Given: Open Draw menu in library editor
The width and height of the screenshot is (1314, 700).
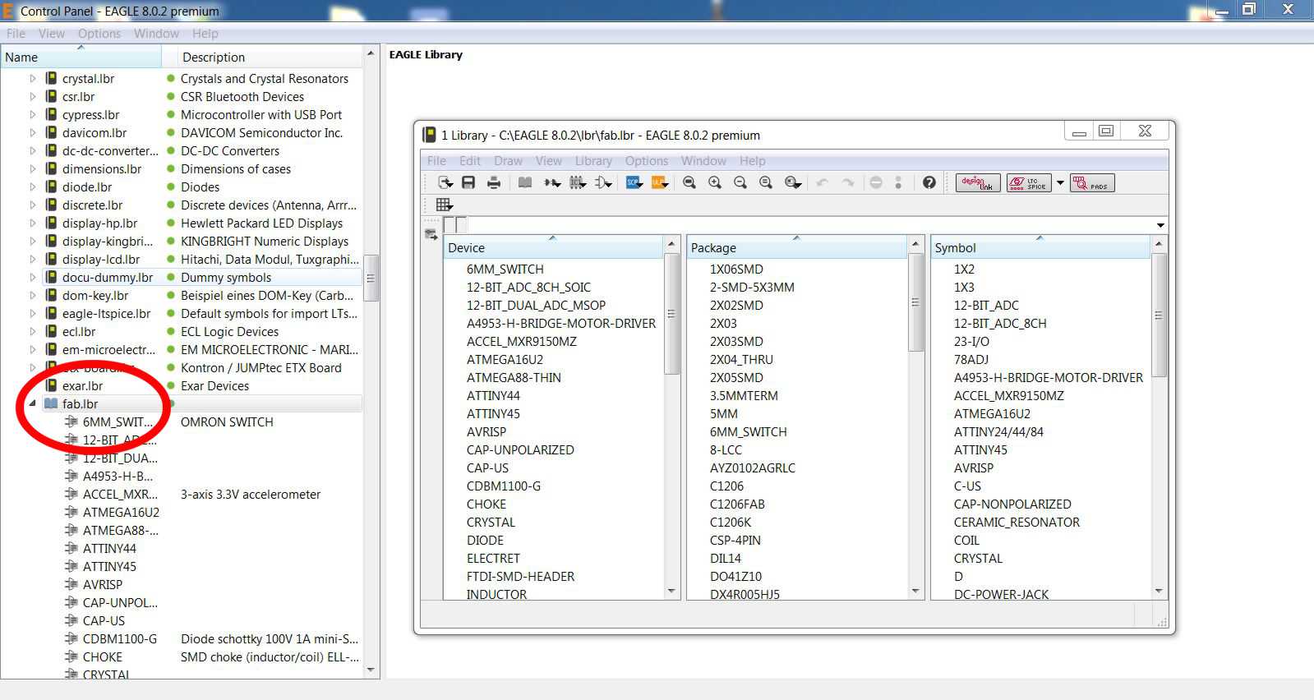Looking at the screenshot, I should tap(508, 161).
